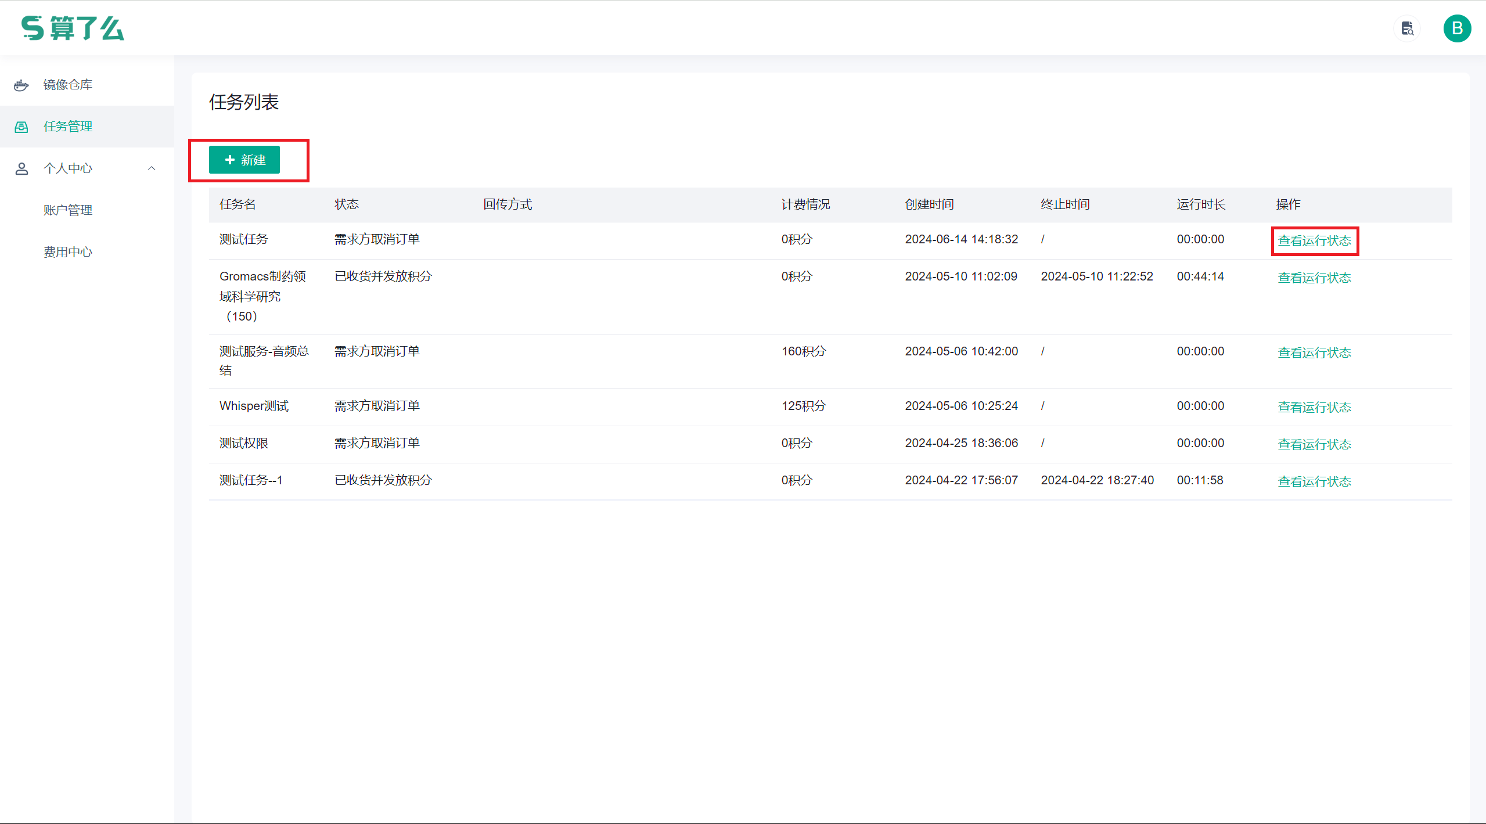Click the 新建 button
The width and height of the screenshot is (1486, 824).
(x=244, y=160)
